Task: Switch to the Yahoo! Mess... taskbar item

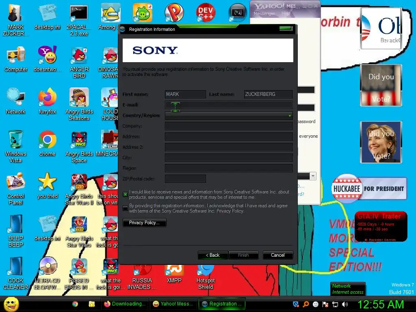Action: 173,304
